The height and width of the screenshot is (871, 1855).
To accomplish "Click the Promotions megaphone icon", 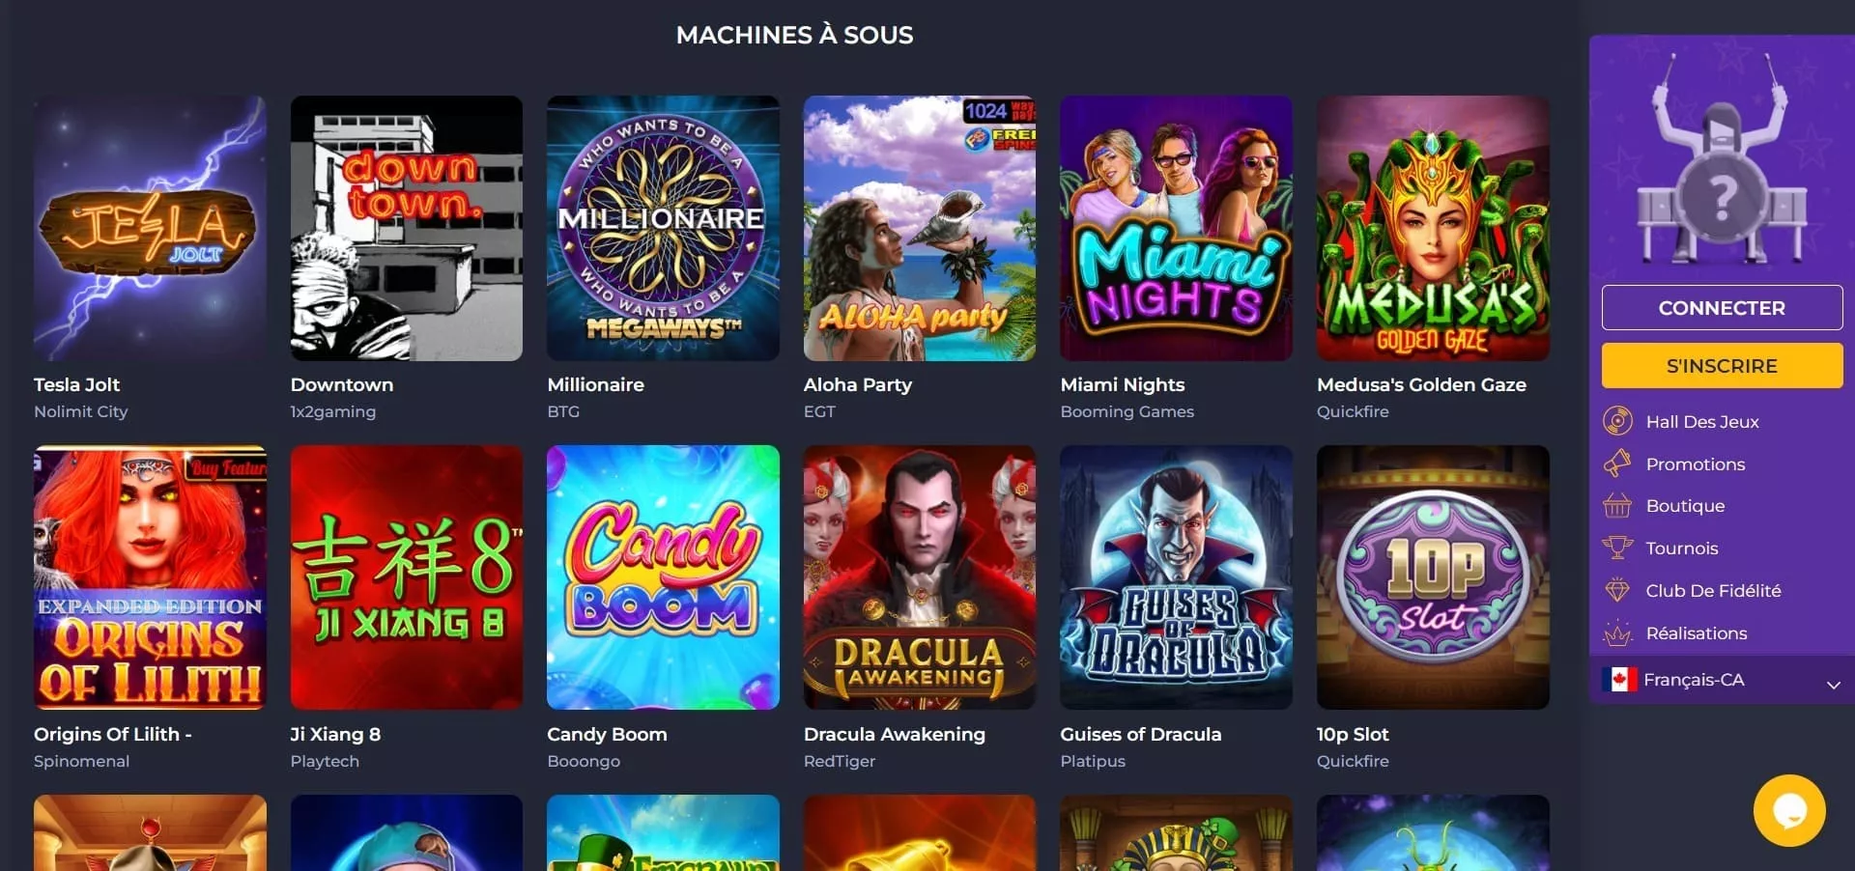I will (1617, 464).
